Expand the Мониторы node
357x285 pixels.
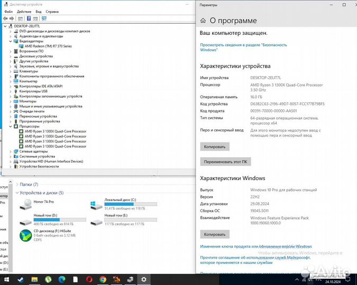11,101
